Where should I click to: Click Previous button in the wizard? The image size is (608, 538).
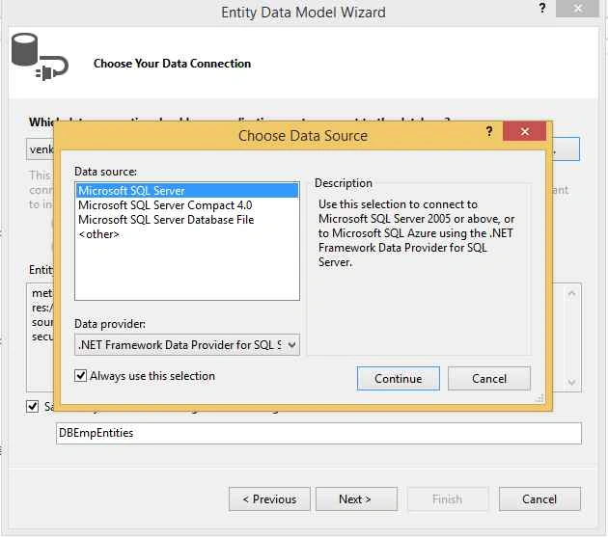click(269, 499)
